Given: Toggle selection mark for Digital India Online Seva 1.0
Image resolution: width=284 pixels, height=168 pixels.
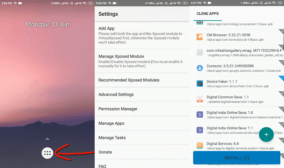Looking at the screenshot, I should point(282,109).
